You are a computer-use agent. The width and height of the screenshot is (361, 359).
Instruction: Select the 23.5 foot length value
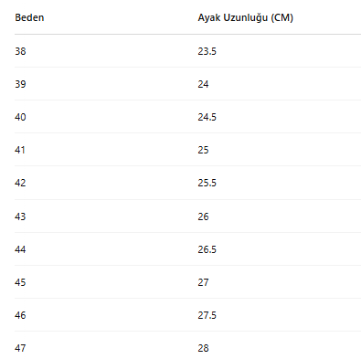pos(207,51)
